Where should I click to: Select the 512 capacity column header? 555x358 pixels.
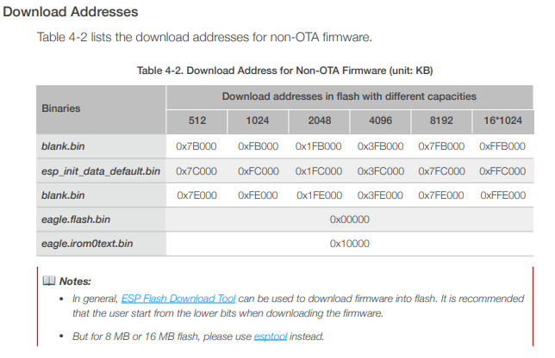(196, 120)
